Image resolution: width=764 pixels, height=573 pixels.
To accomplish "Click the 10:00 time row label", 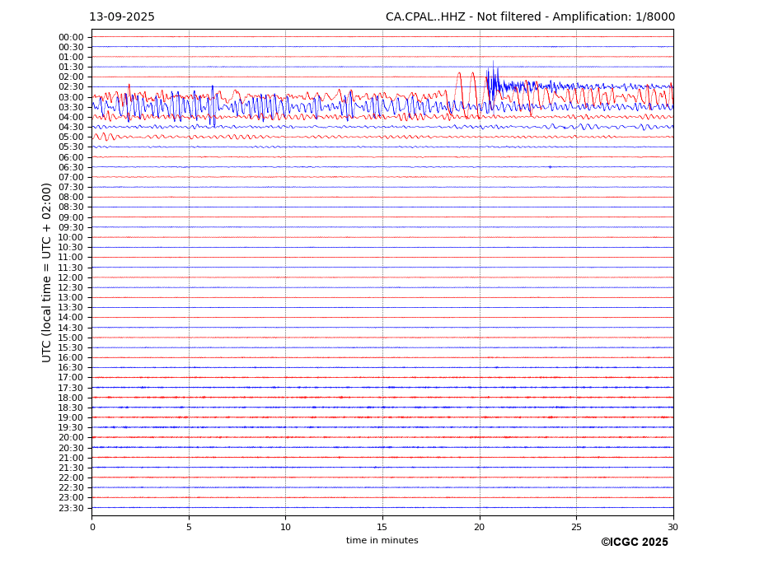I will tap(71, 238).
